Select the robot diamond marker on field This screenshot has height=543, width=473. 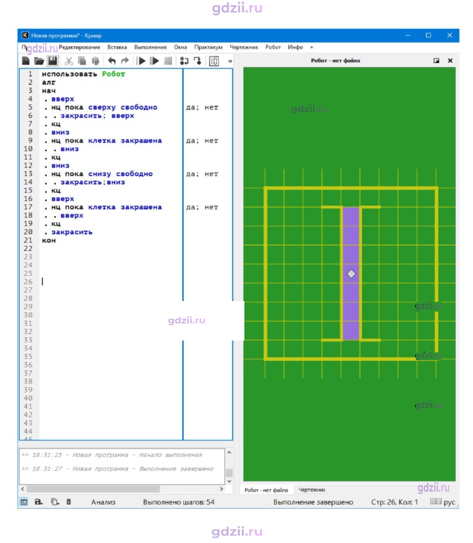tap(351, 274)
